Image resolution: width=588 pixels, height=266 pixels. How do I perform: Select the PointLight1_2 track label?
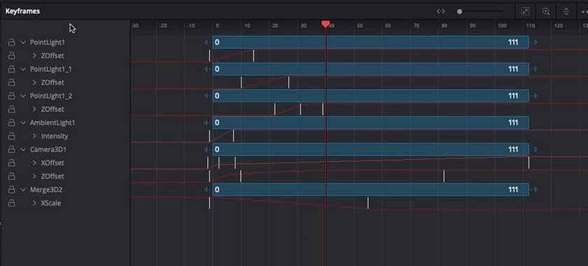click(x=51, y=96)
